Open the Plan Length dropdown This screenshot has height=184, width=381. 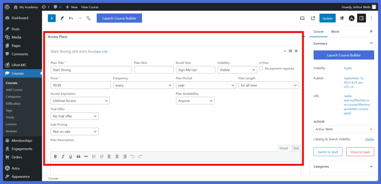[269, 85]
